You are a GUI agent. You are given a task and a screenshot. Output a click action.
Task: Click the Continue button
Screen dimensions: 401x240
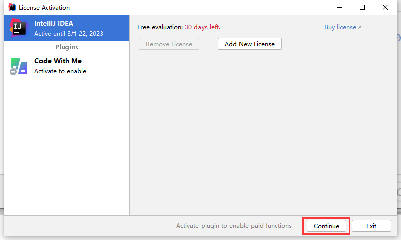pyautogui.click(x=326, y=226)
